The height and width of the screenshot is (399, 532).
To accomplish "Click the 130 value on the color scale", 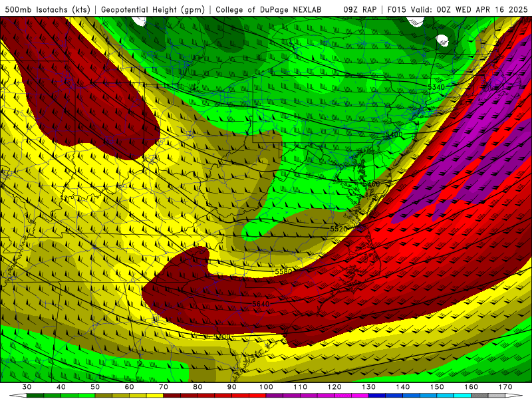I will 368,387.
